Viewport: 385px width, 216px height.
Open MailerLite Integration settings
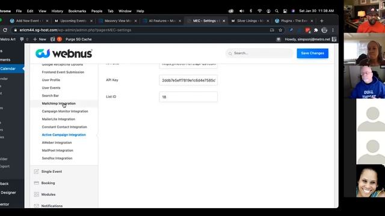pyautogui.click(x=58, y=119)
